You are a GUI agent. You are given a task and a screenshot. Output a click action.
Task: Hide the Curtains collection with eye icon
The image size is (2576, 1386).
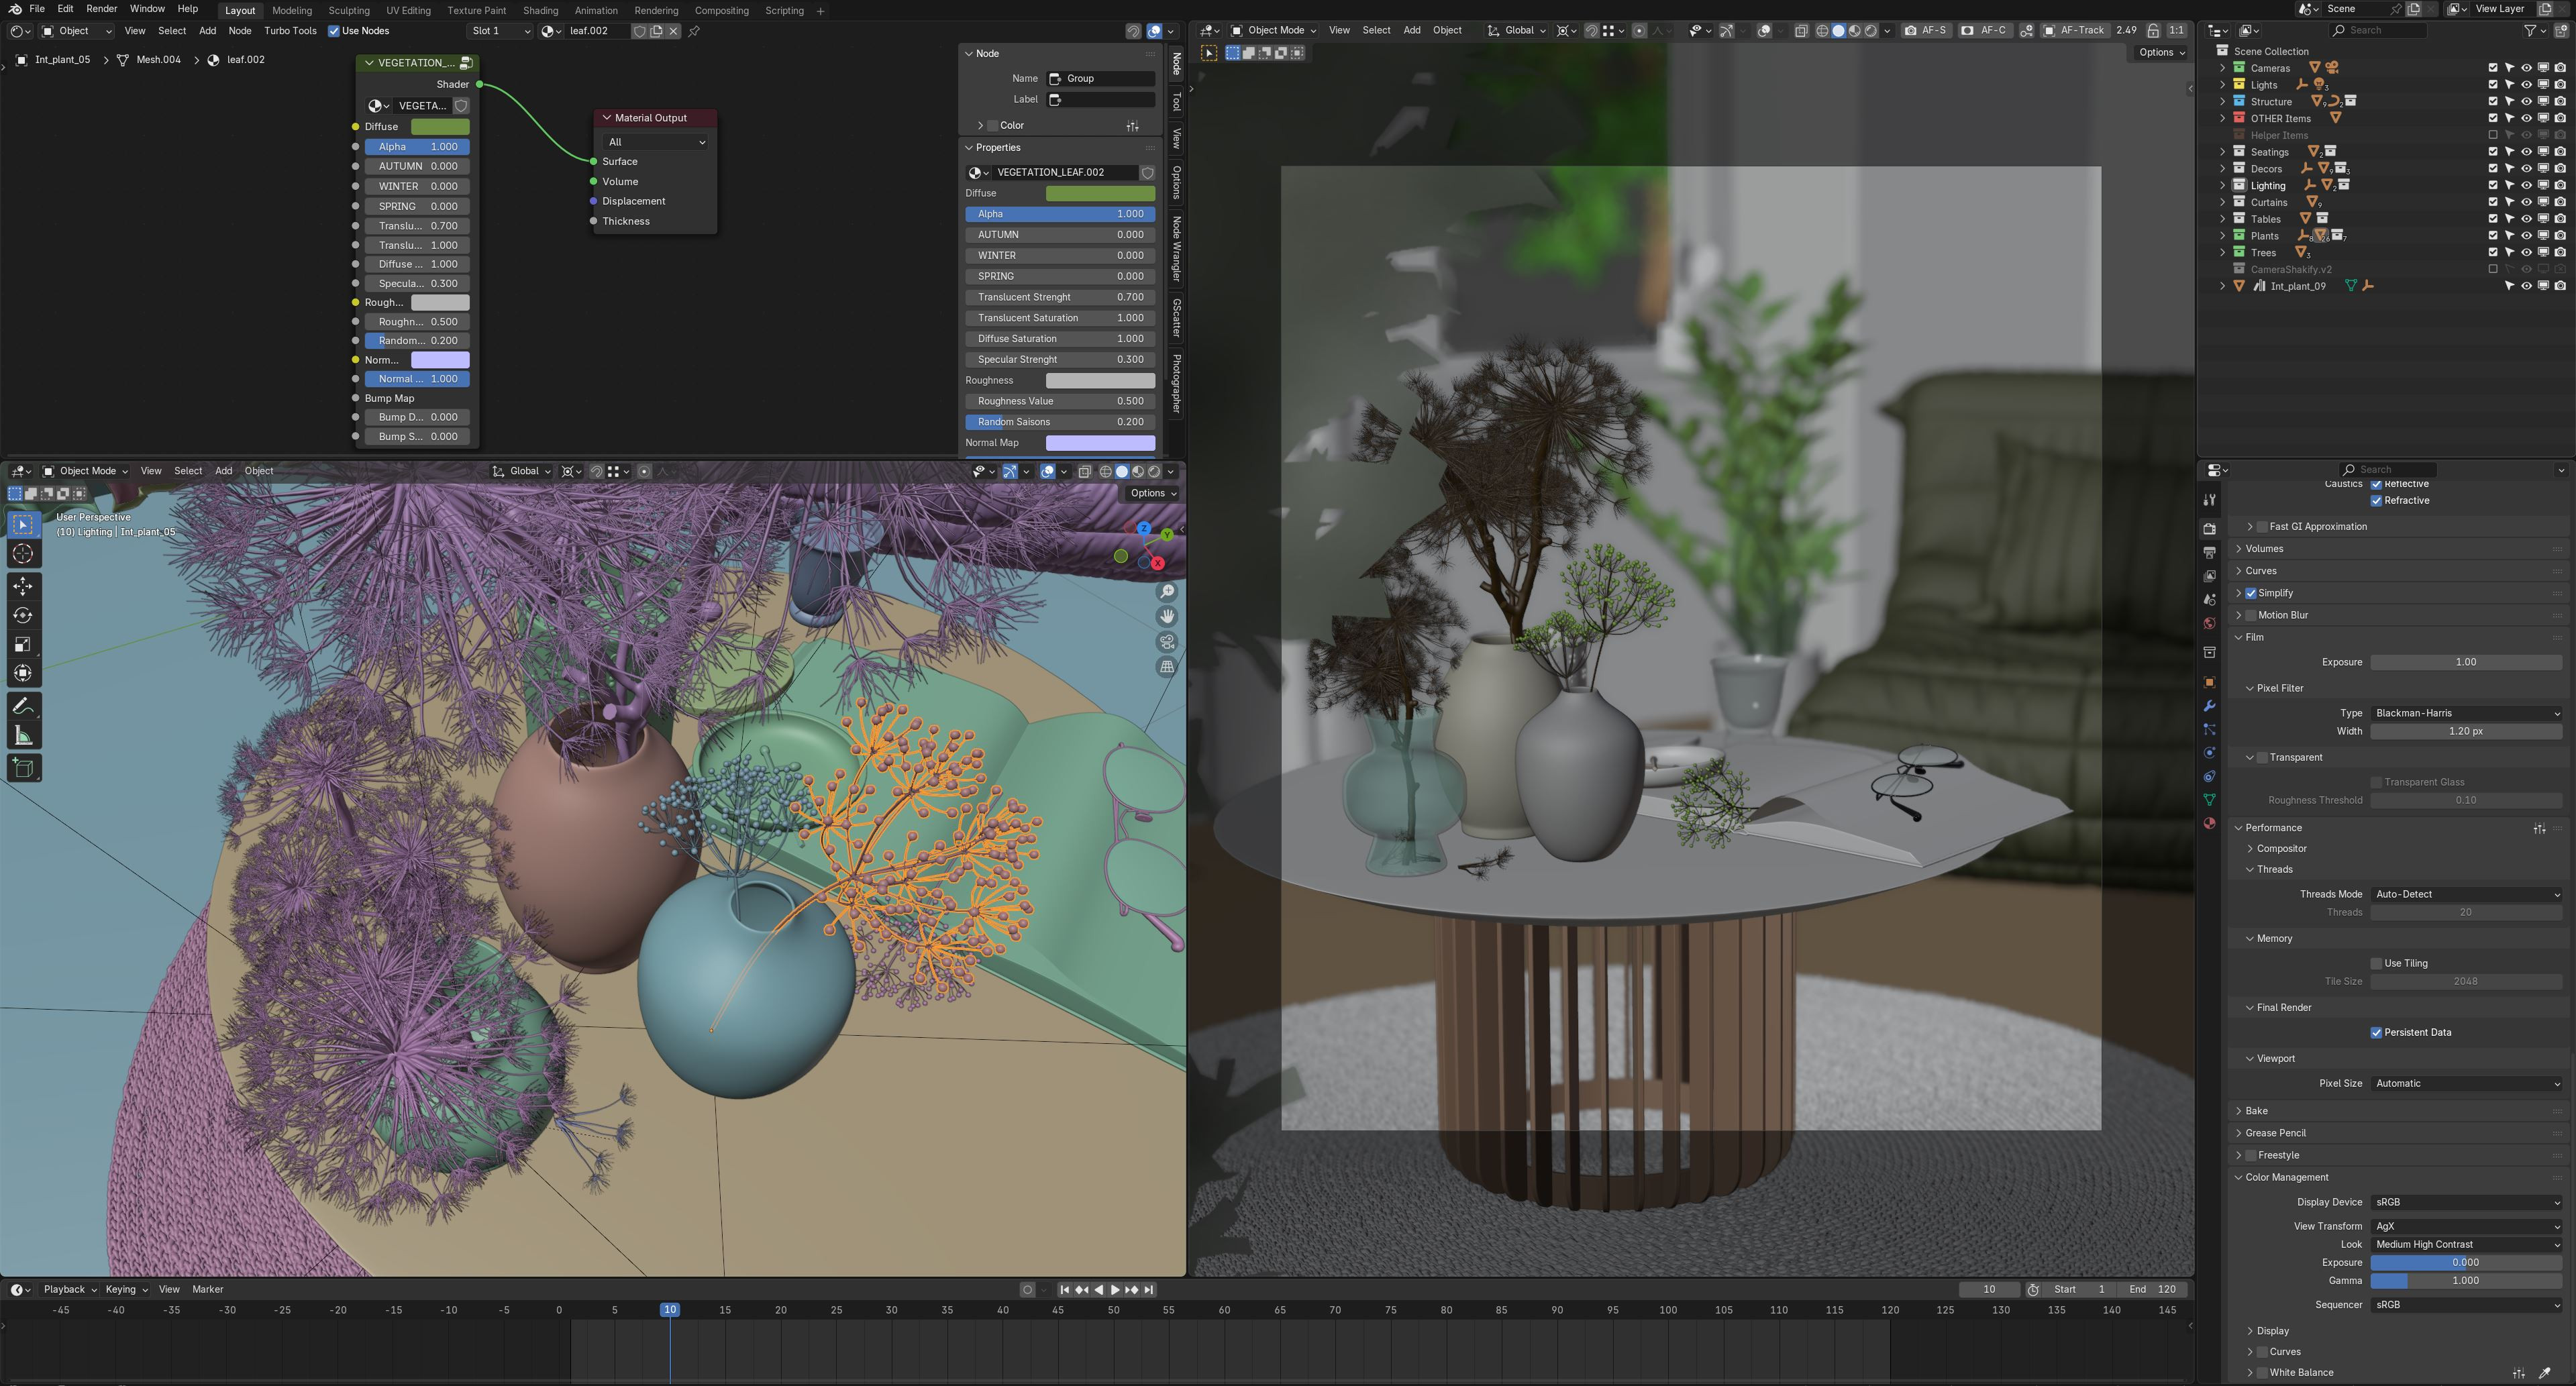pos(2526,202)
